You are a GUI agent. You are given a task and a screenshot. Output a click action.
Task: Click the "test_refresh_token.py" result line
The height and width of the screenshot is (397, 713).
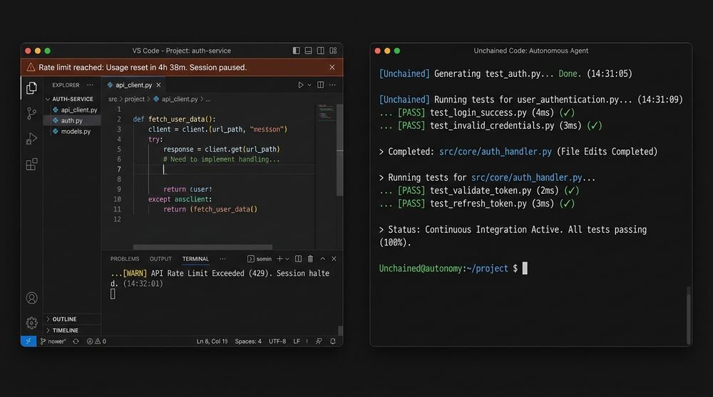coord(477,203)
